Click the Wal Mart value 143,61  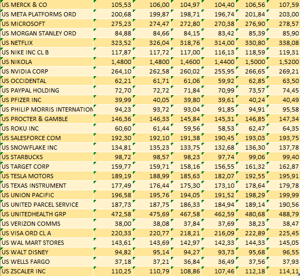point(113,243)
